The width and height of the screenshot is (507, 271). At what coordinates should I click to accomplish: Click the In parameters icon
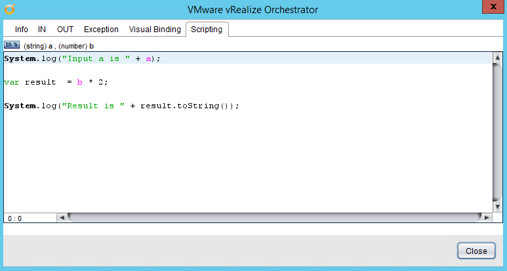12,45
